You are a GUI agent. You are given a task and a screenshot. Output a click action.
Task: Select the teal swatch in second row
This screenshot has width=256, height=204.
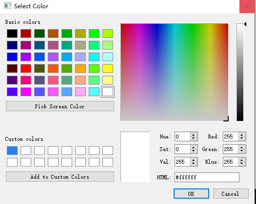[67, 45]
